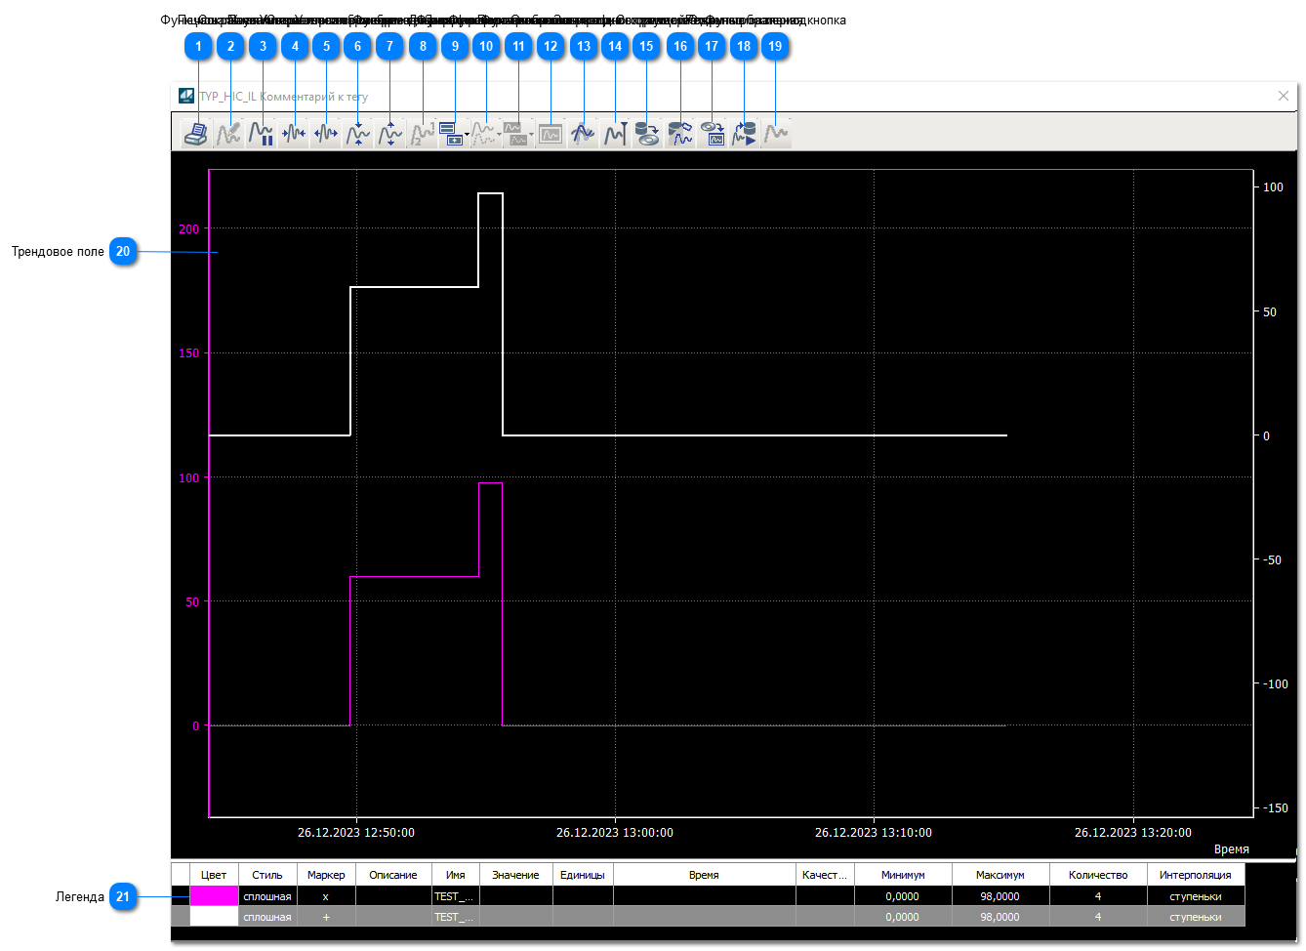Image resolution: width=1306 pixels, height=951 pixels.
Task: Click the '26.12.2023 13:20:00' time axis label
Action: click(x=1133, y=833)
